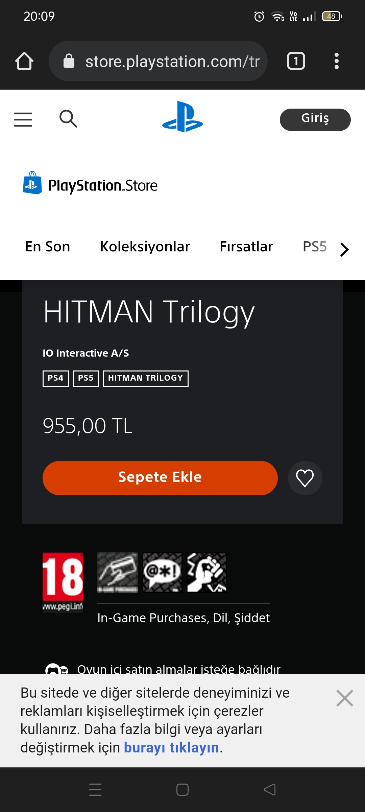Switch to the En Son tab

(48, 247)
